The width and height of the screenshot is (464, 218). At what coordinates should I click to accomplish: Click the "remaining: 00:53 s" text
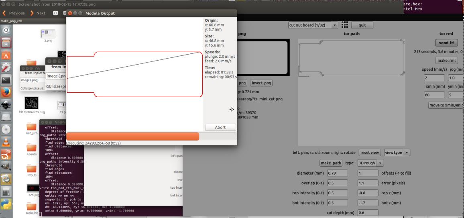220,77
